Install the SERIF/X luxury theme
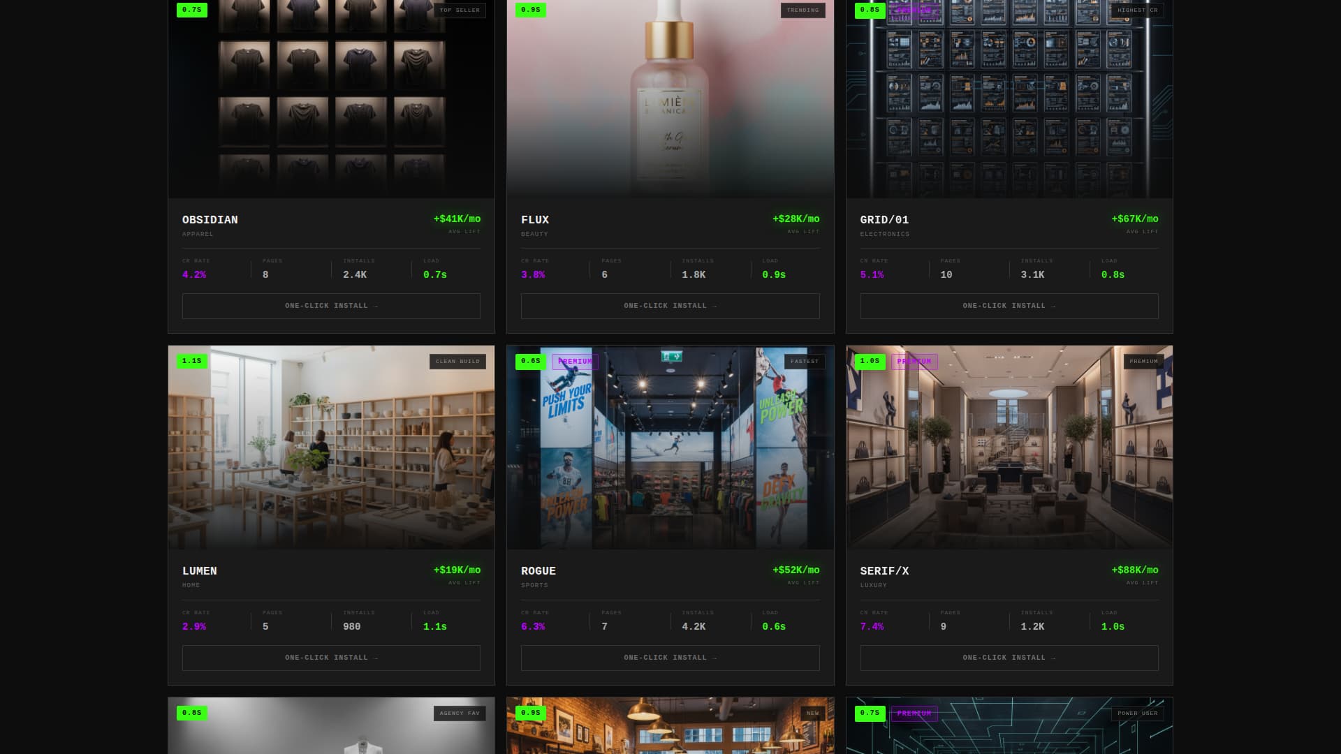Screen dimensions: 1341x754 tap(1009, 658)
